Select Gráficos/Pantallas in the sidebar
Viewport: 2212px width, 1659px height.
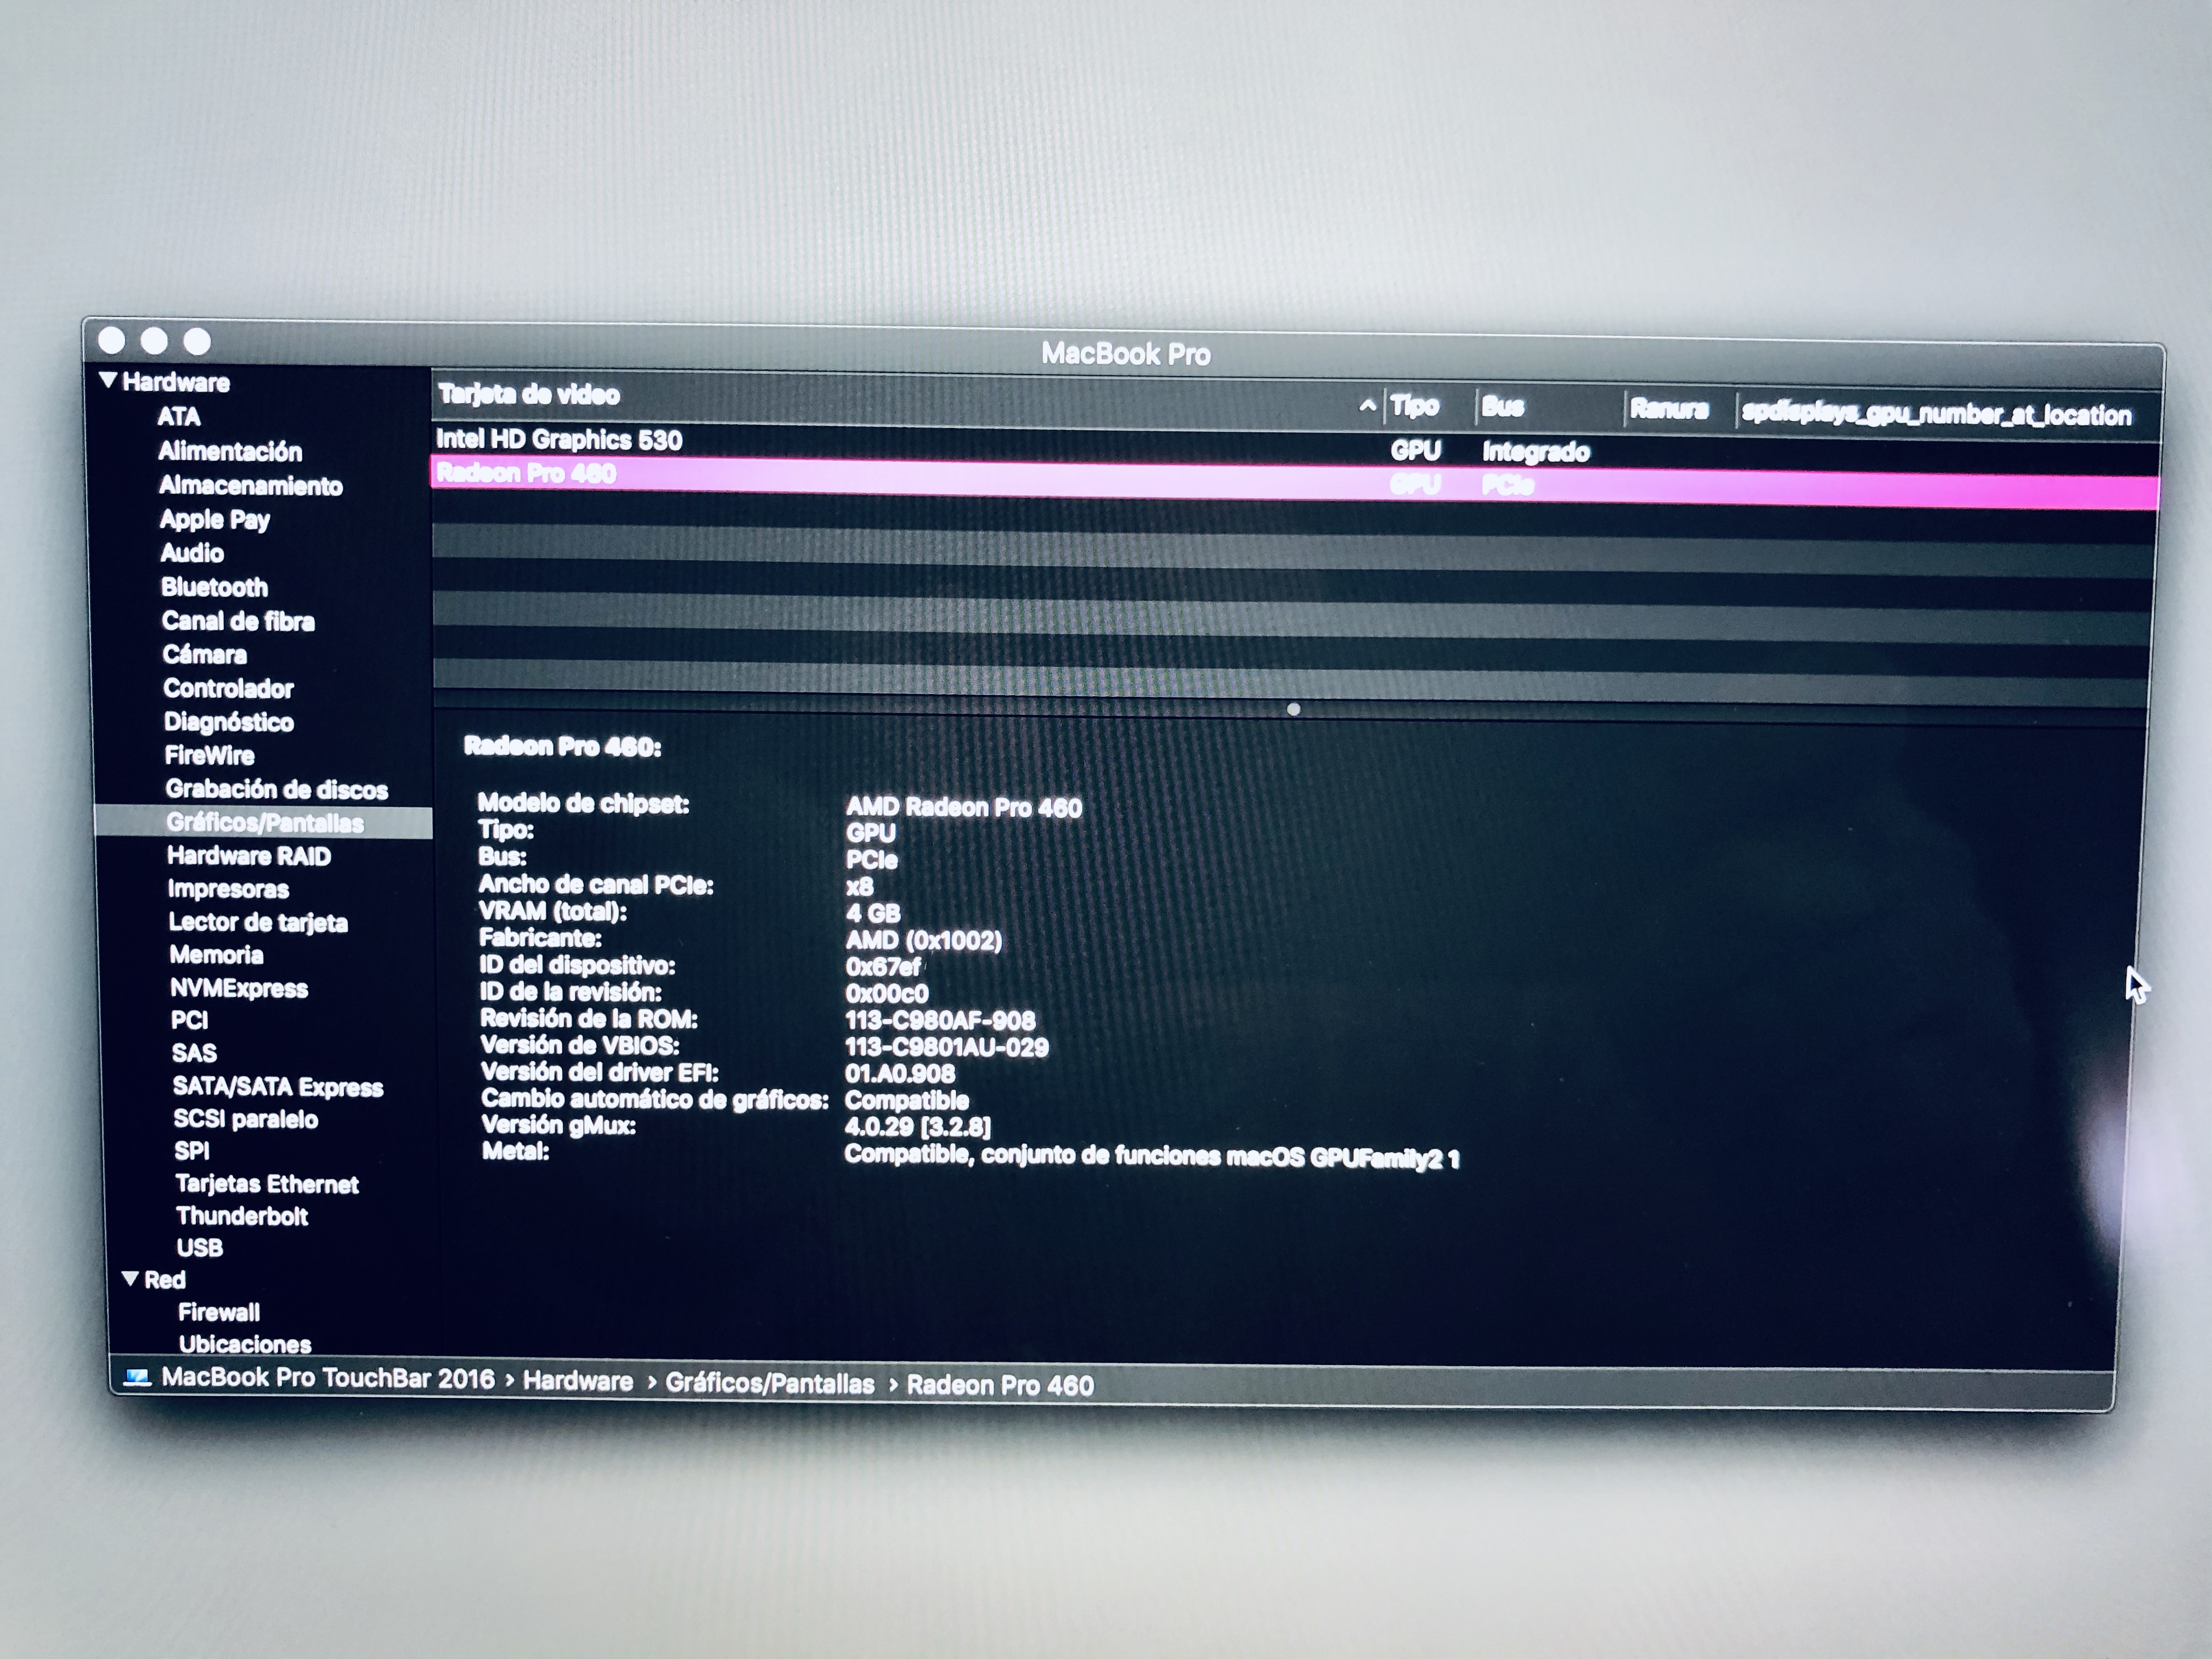(265, 823)
